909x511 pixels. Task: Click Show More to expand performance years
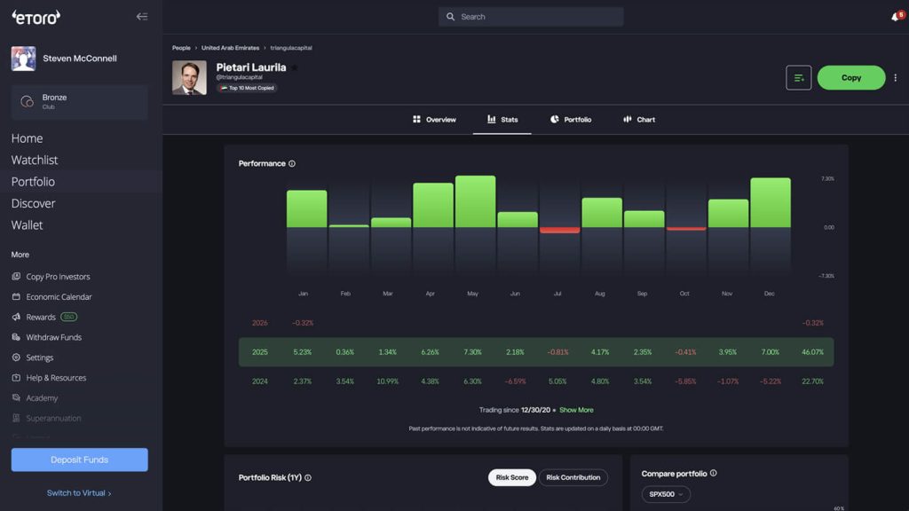click(576, 410)
